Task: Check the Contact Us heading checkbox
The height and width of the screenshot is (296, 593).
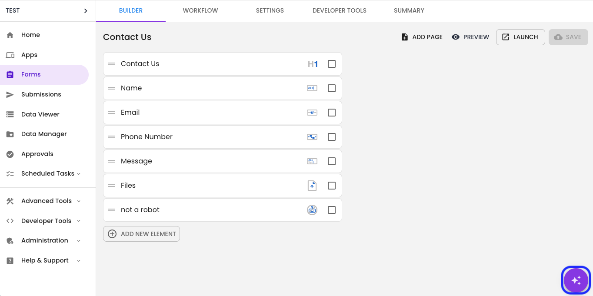Action: pyautogui.click(x=332, y=64)
